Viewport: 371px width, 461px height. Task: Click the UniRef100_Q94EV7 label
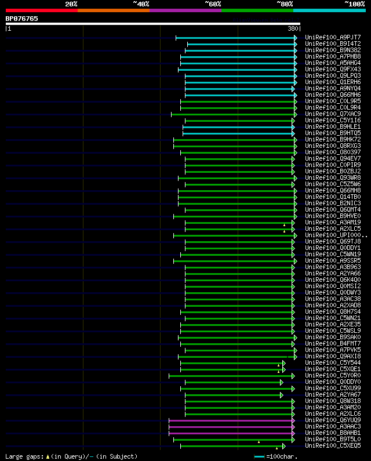click(x=333, y=158)
